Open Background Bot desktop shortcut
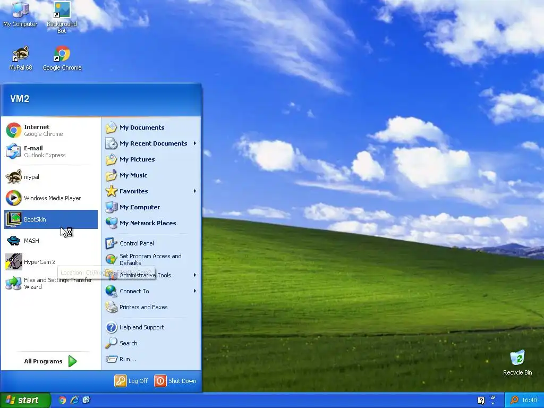 click(x=62, y=18)
